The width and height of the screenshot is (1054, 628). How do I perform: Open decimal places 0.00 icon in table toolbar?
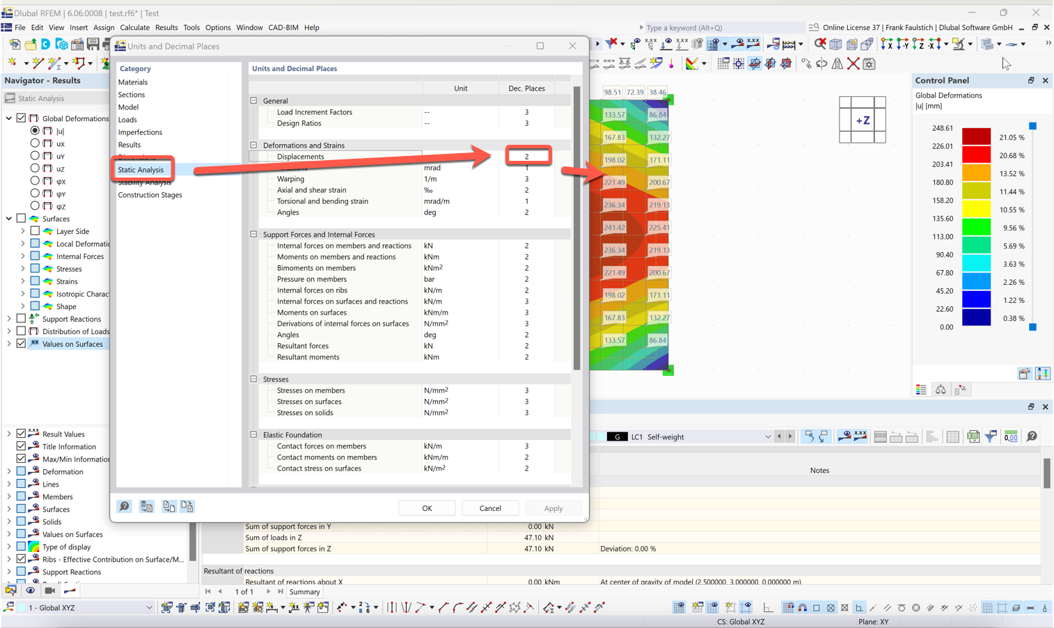(x=1011, y=437)
